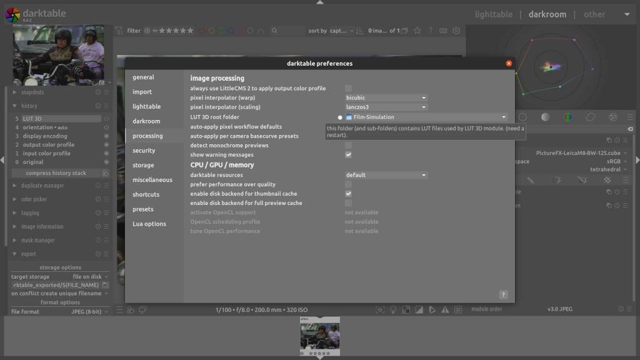Open Lua options preferences tab

click(149, 224)
